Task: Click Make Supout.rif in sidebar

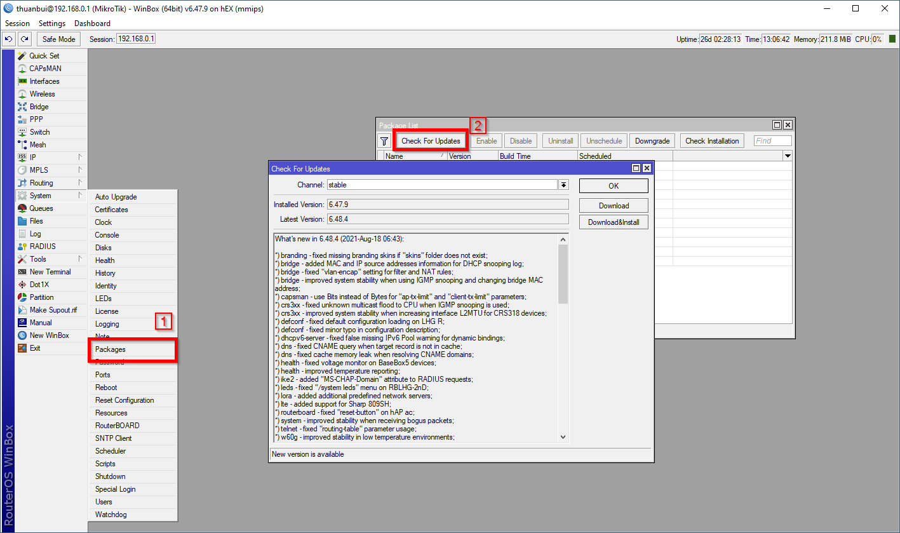Action: (53, 310)
